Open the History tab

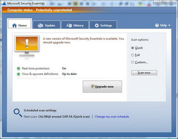click(75, 25)
